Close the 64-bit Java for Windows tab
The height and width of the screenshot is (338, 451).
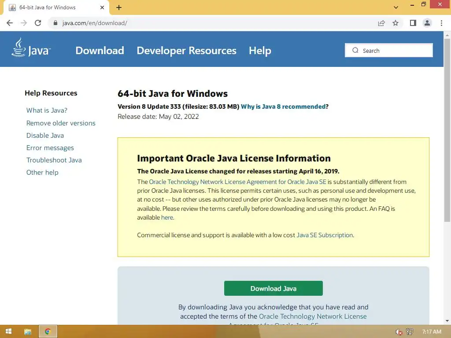point(102,7)
